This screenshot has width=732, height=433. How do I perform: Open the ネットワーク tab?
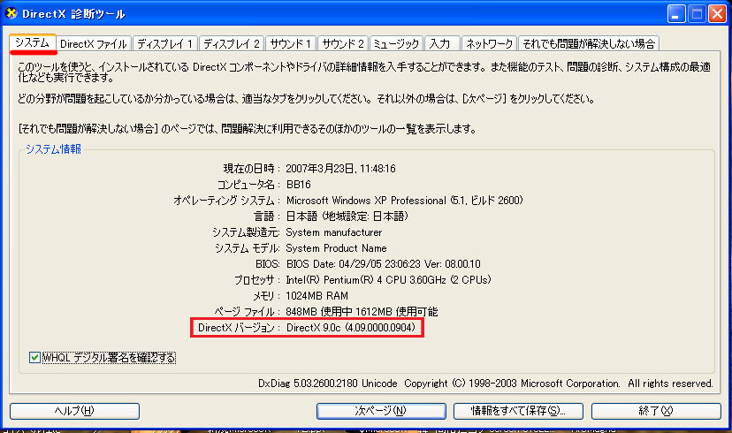[489, 44]
